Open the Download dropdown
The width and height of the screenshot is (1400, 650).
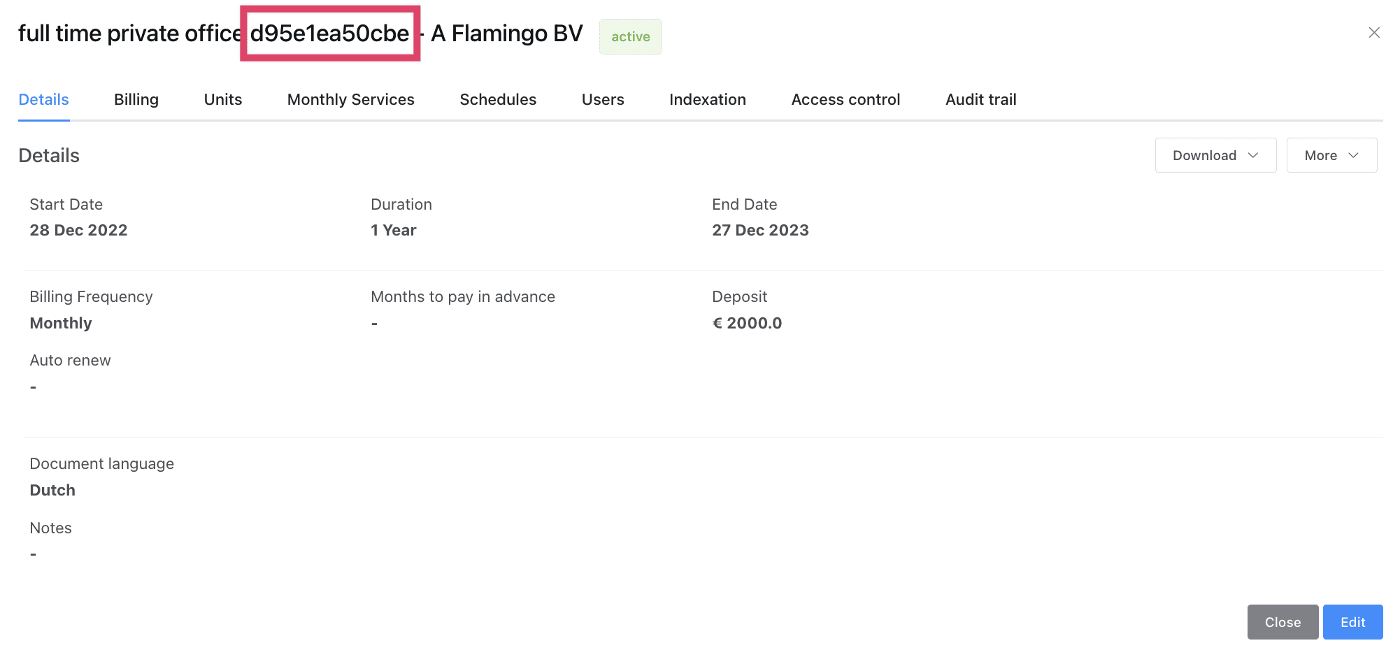pos(1215,155)
